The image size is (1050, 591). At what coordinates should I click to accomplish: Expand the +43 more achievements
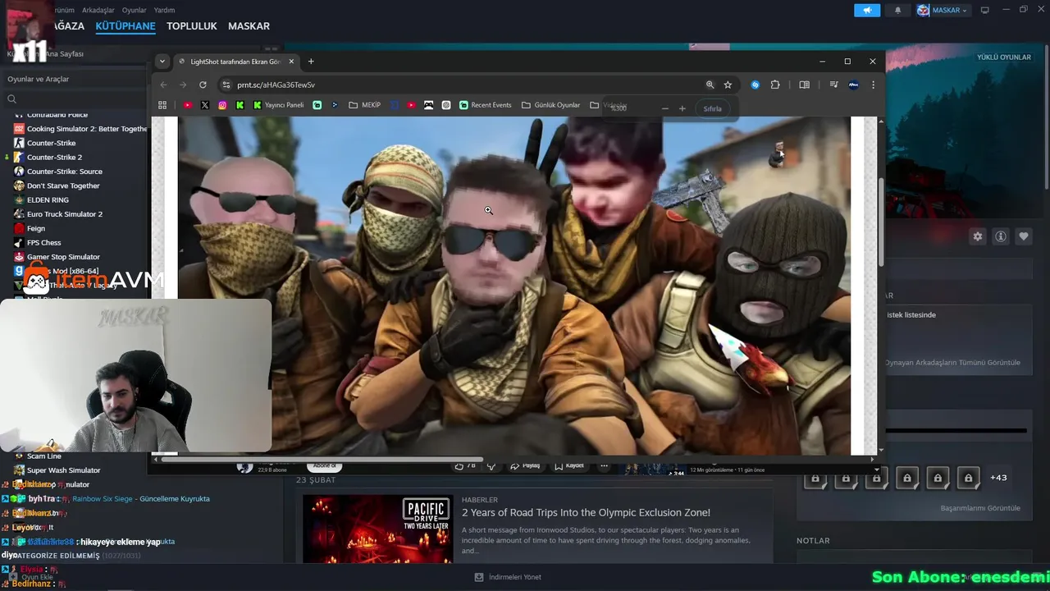coord(998,478)
